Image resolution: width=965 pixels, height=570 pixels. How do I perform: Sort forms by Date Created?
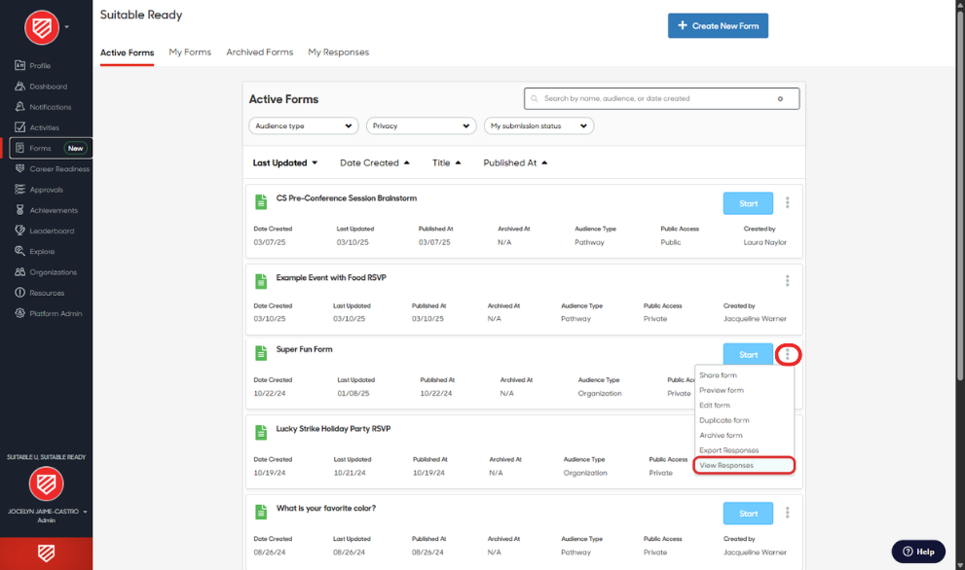pos(374,163)
